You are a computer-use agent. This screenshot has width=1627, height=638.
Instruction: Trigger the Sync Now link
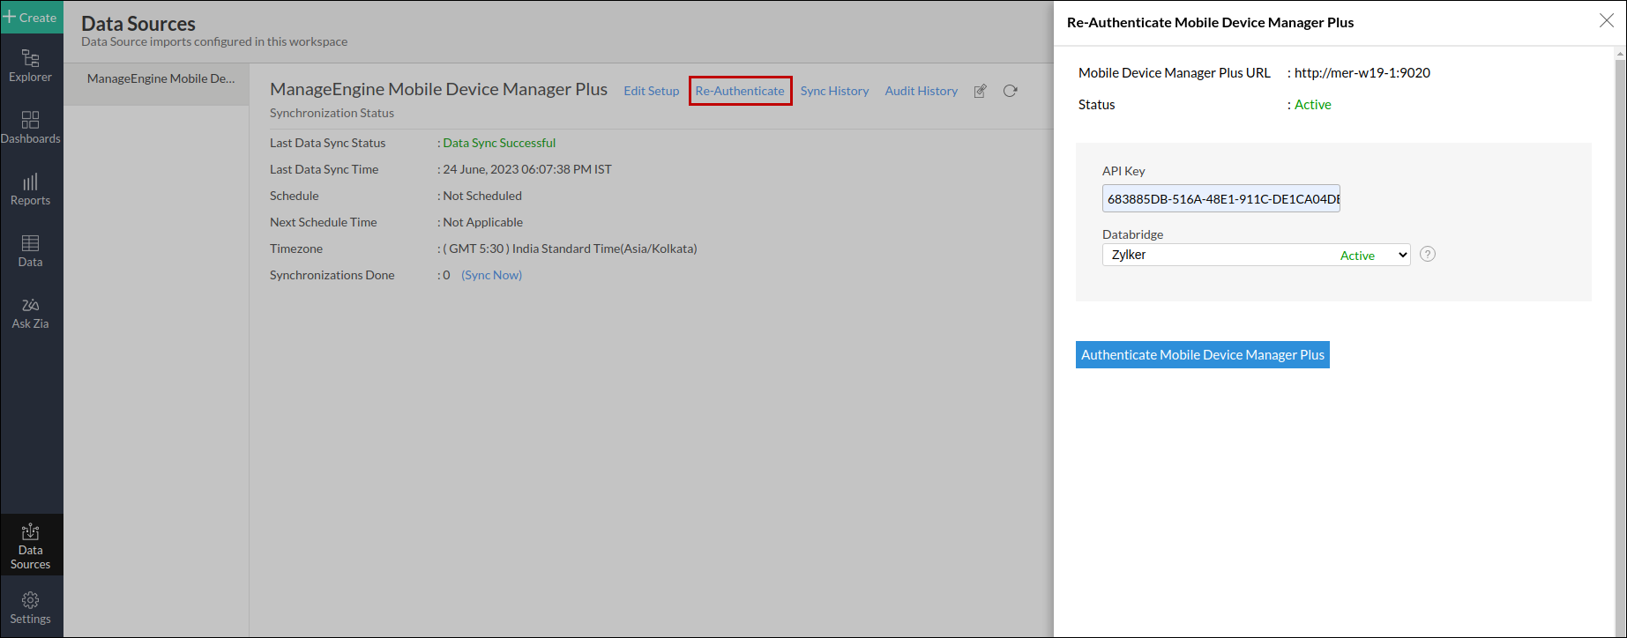tap(491, 275)
